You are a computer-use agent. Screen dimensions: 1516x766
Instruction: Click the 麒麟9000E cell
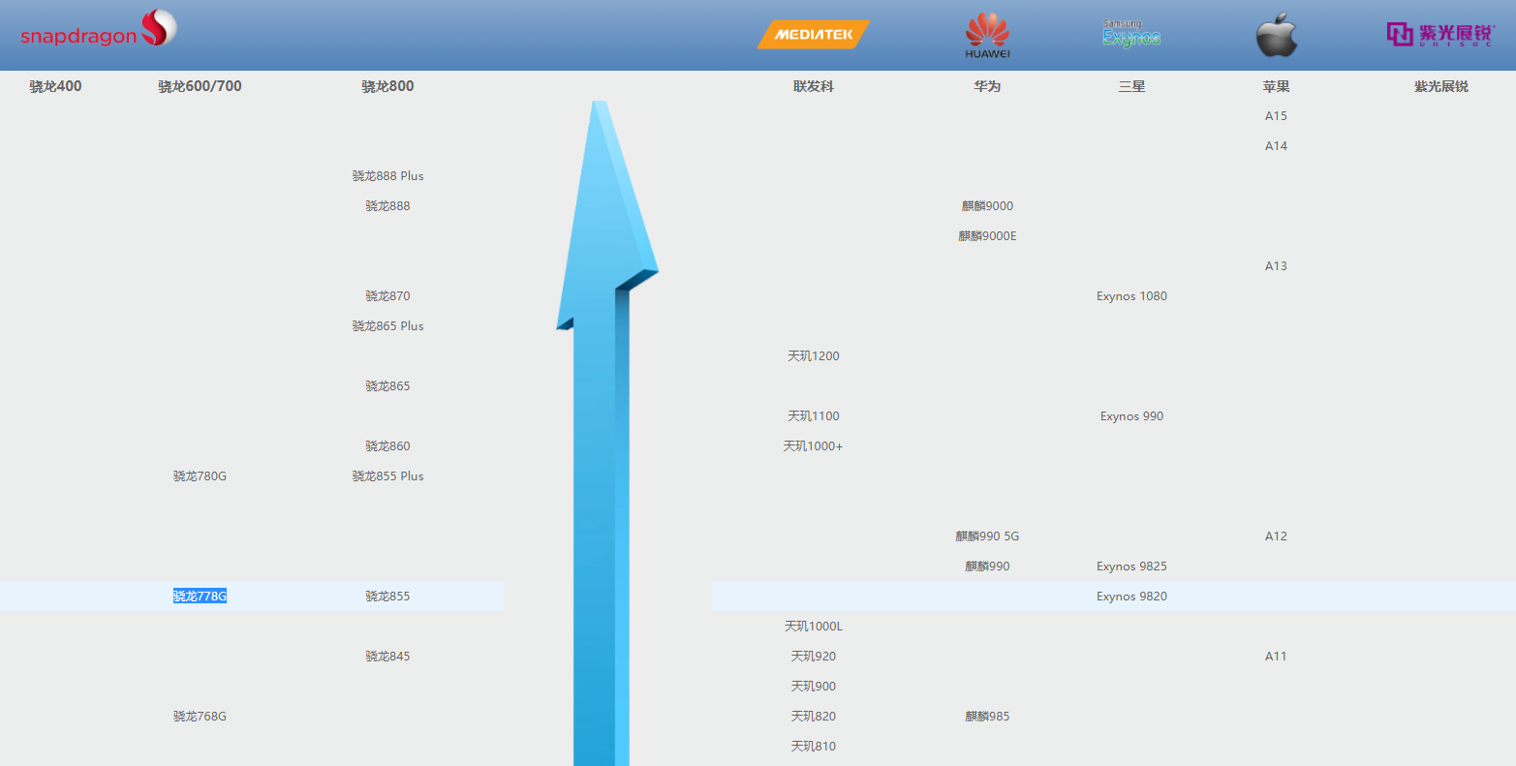pyautogui.click(x=987, y=236)
